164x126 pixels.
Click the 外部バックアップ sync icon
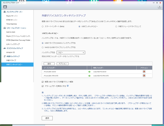(5, 56)
